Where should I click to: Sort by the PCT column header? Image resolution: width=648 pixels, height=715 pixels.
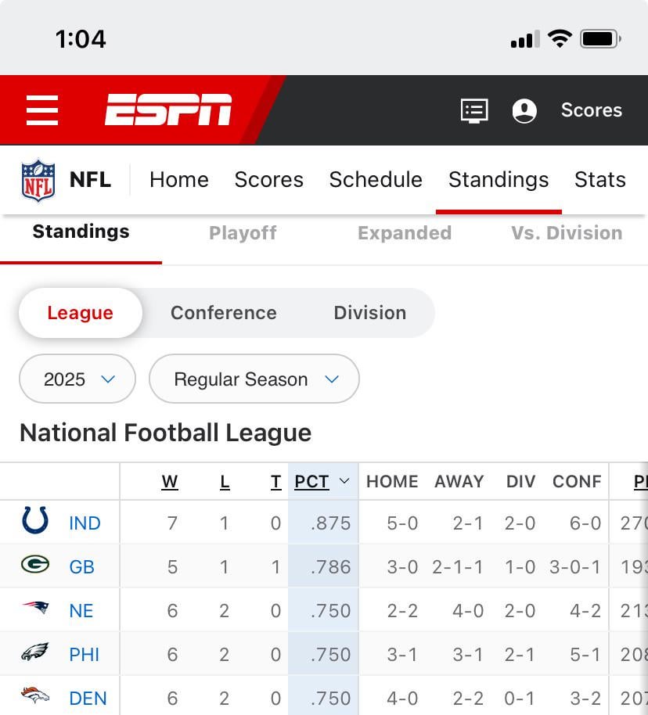click(x=312, y=482)
